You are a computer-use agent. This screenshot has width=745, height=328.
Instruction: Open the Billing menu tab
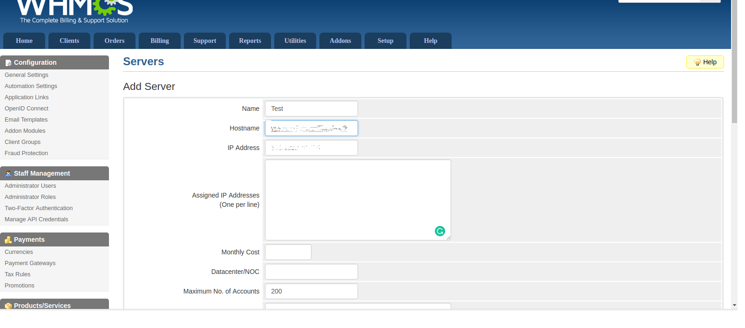(x=160, y=41)
